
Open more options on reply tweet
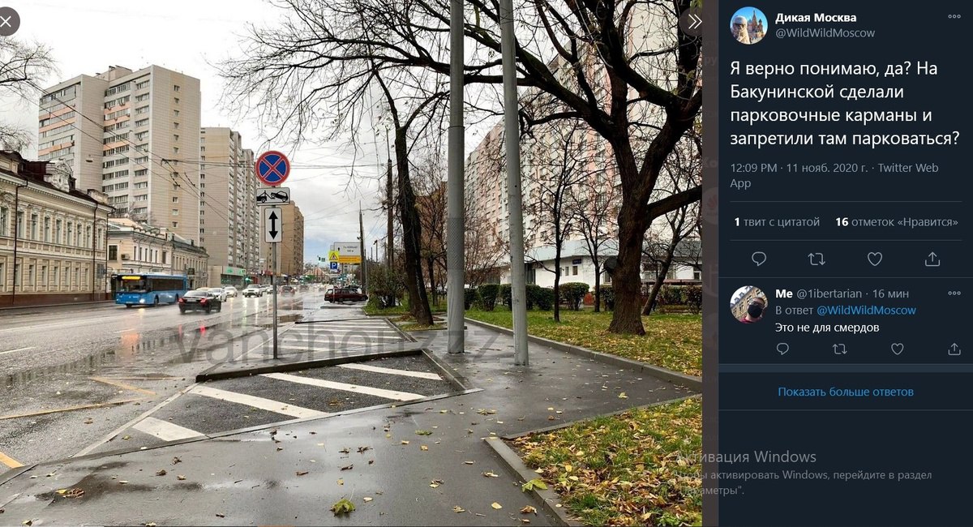[954, 293]
